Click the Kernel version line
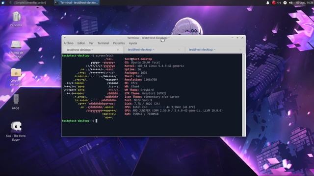This screenshot has width=314, height=176. point(154,66)
